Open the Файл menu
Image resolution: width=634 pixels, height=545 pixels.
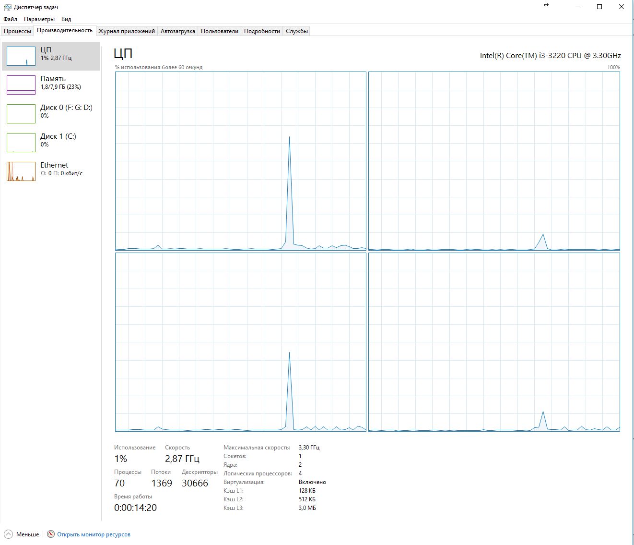tap(10, 19)
